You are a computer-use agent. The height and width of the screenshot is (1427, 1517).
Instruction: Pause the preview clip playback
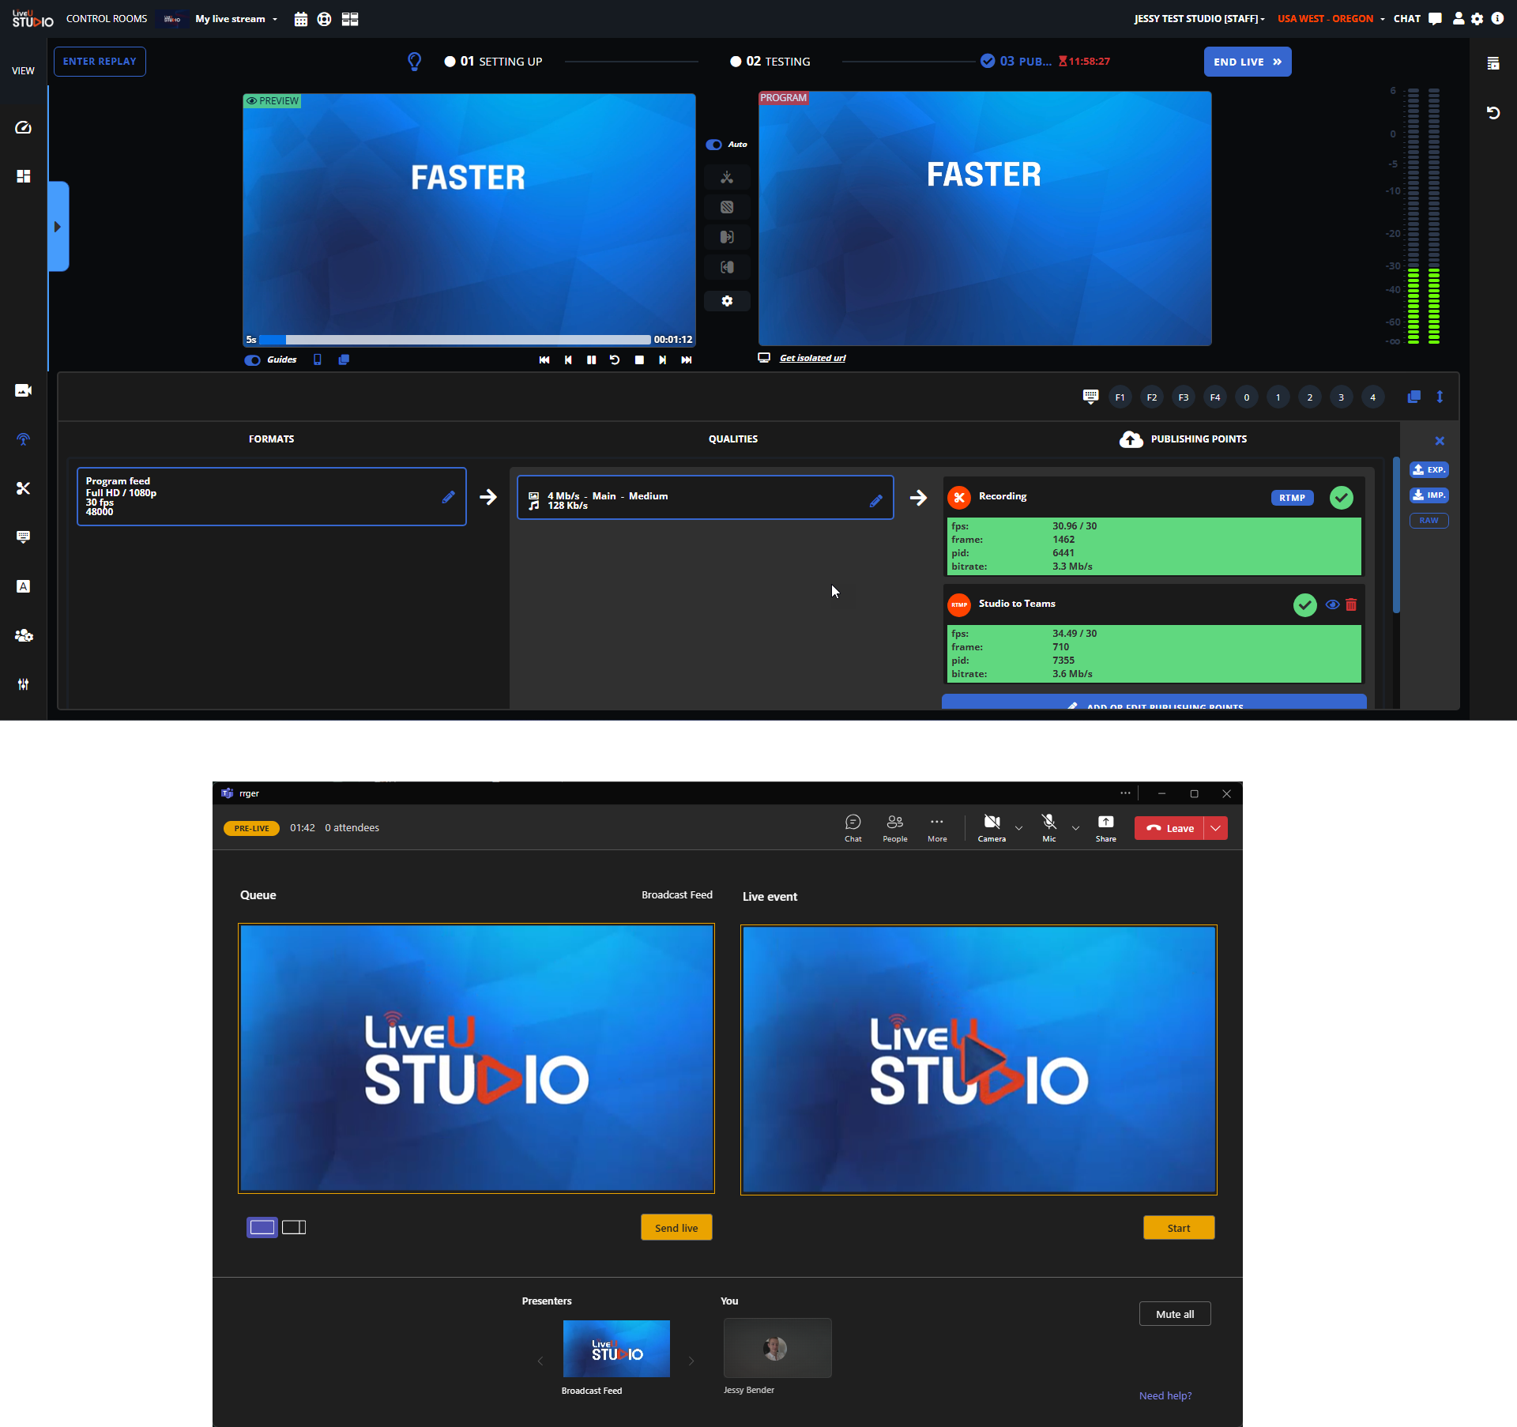[591, 360]
